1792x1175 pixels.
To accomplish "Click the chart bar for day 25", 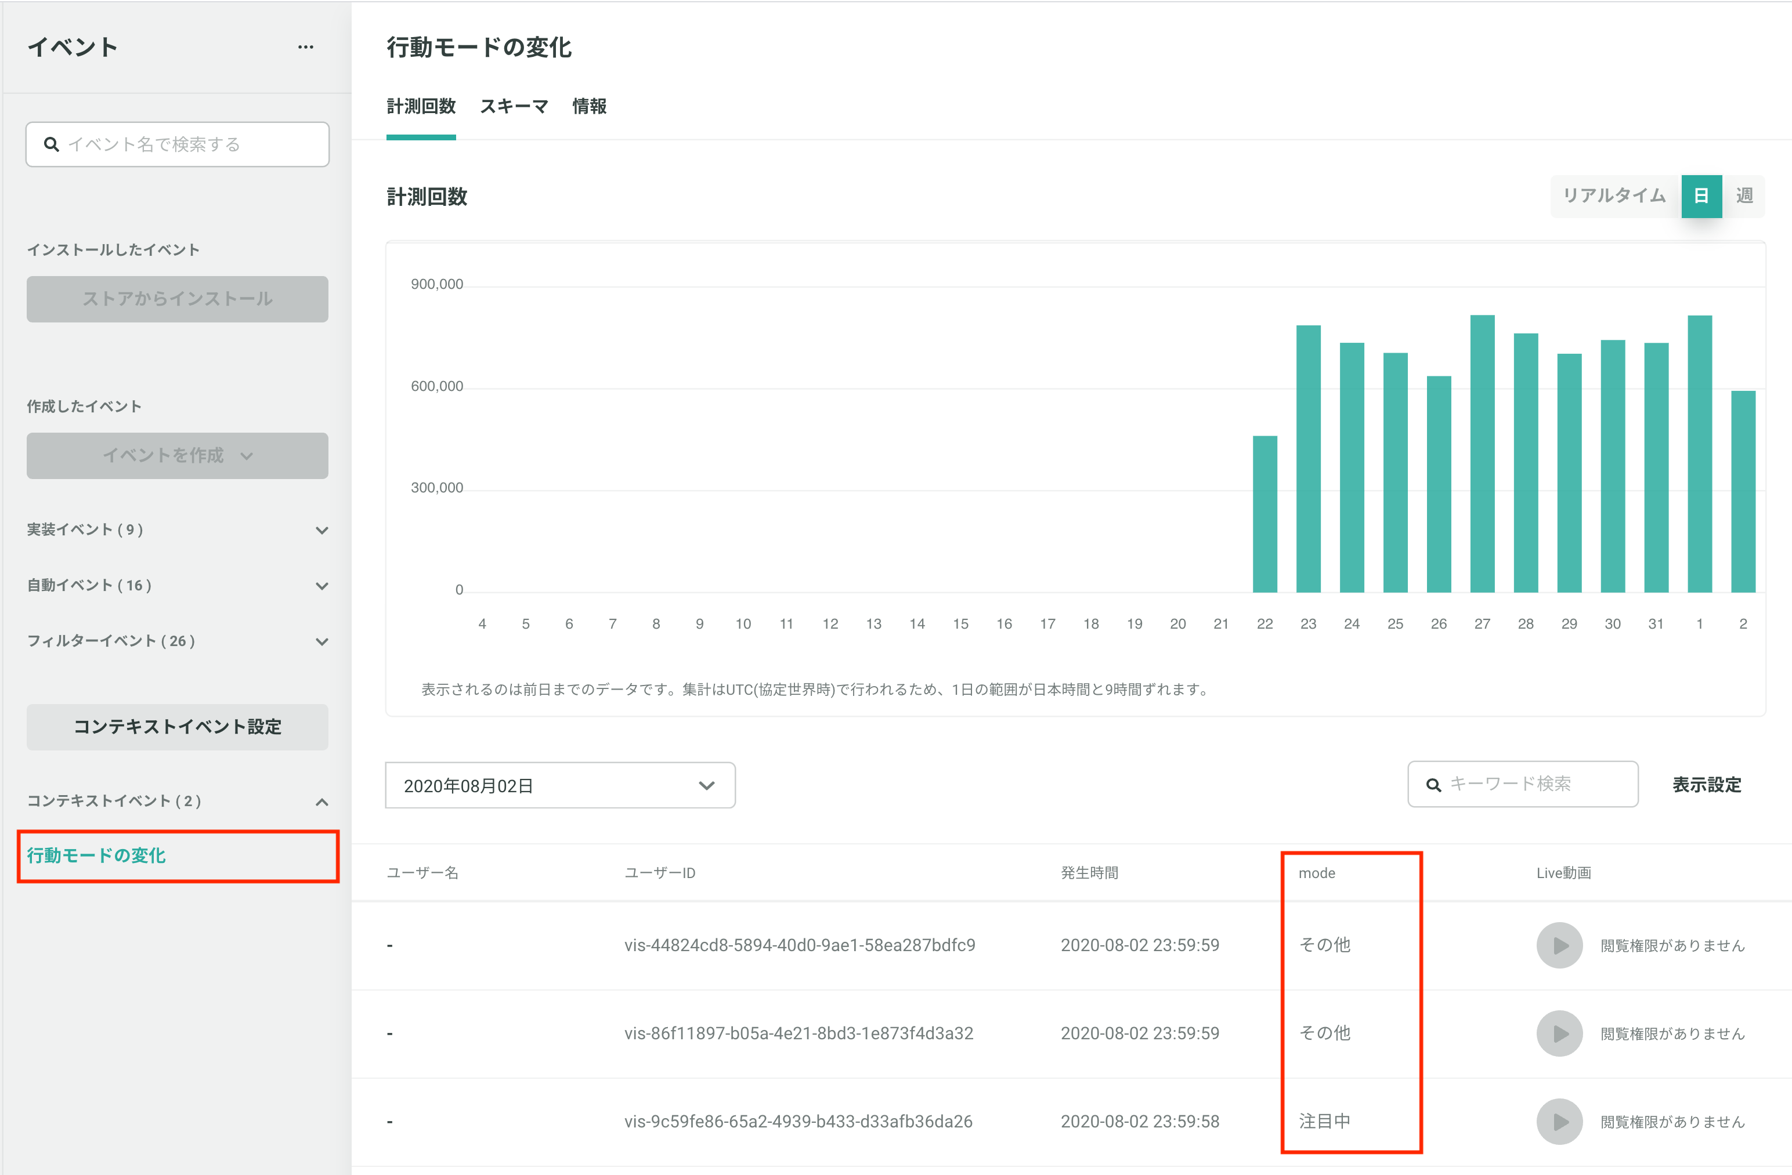I will click(1395, 473).
